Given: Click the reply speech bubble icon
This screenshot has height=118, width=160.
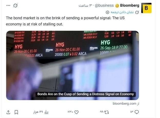Looking at the screenshot, I should tap(137, 112).
